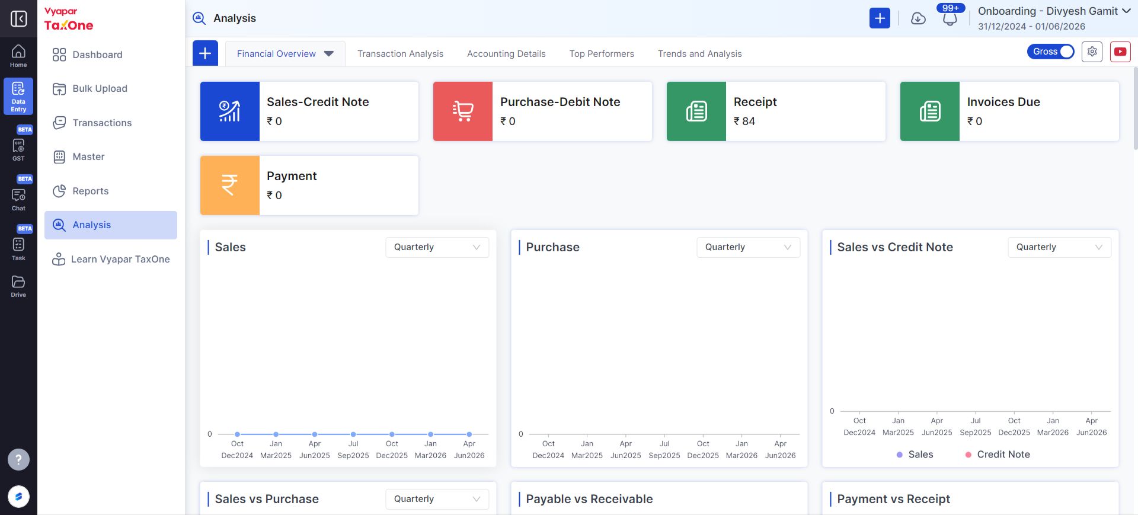Select Analysis in side menu
The height and width of the screenshot is (515, 1138).
pos(111,225)
